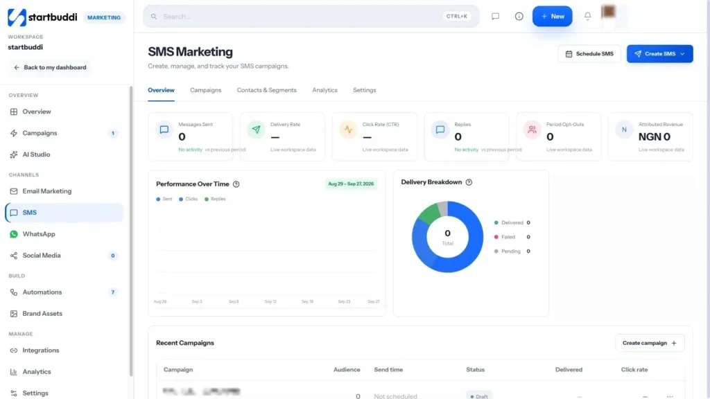This screenshot has height=399, width=710.
Task: Click the search magnifier icon
Action: coord(154,17)
